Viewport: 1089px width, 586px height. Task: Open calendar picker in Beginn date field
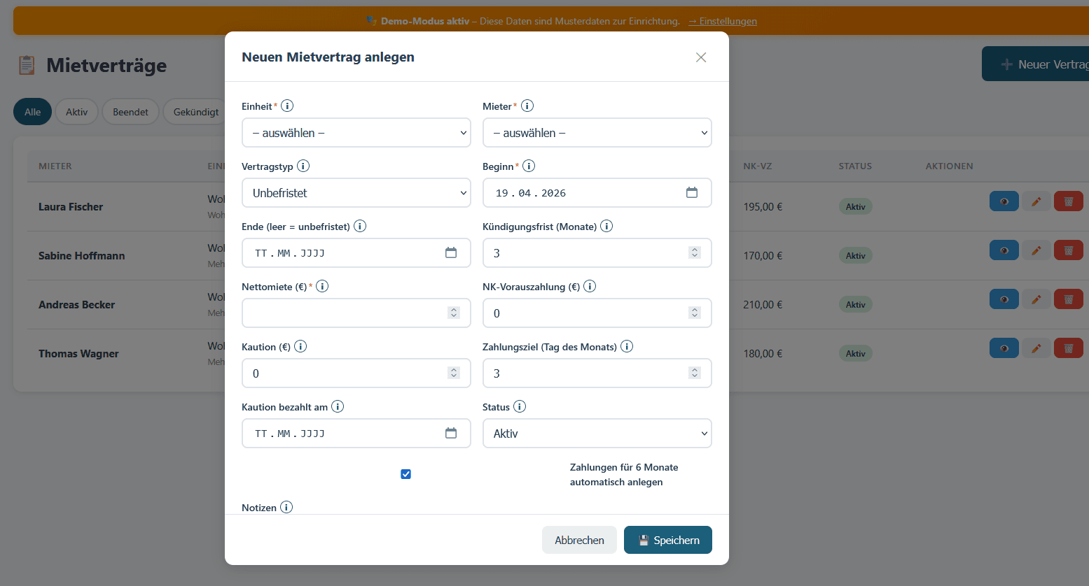[691, 193]
